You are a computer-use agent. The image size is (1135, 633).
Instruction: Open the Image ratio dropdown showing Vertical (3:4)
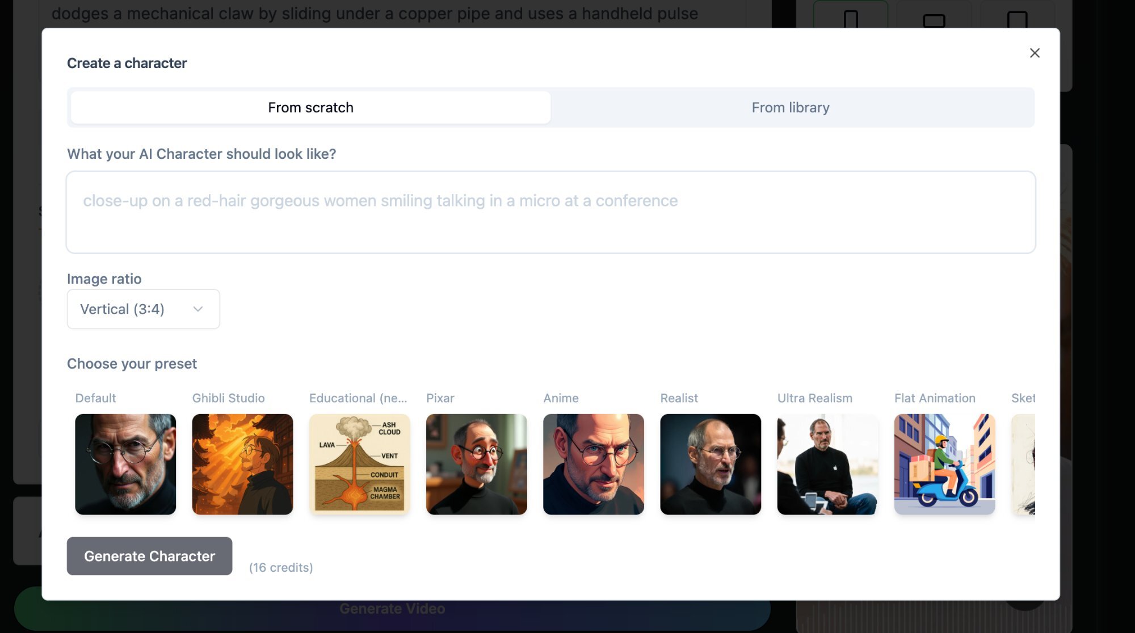point(143,309)
